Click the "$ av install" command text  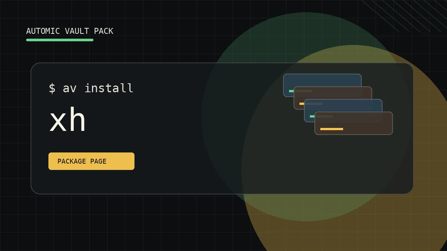91,88
